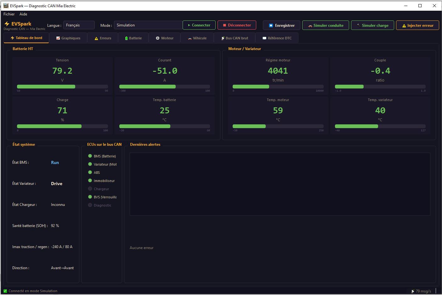This screenshot has width=442, height=295.
Task: Click the grey Chargeur status indicator dot
Action: (x=90, y=189)
